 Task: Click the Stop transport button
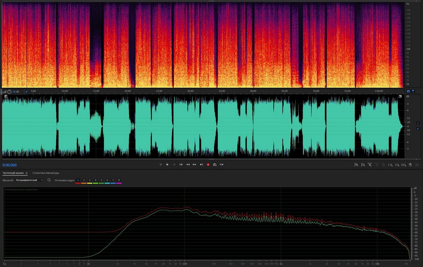[x=161, y=165]
